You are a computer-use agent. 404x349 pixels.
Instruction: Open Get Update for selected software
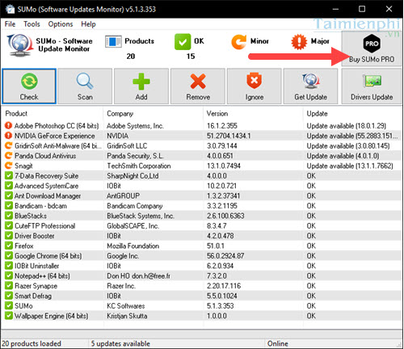click(x=310, y=86)
